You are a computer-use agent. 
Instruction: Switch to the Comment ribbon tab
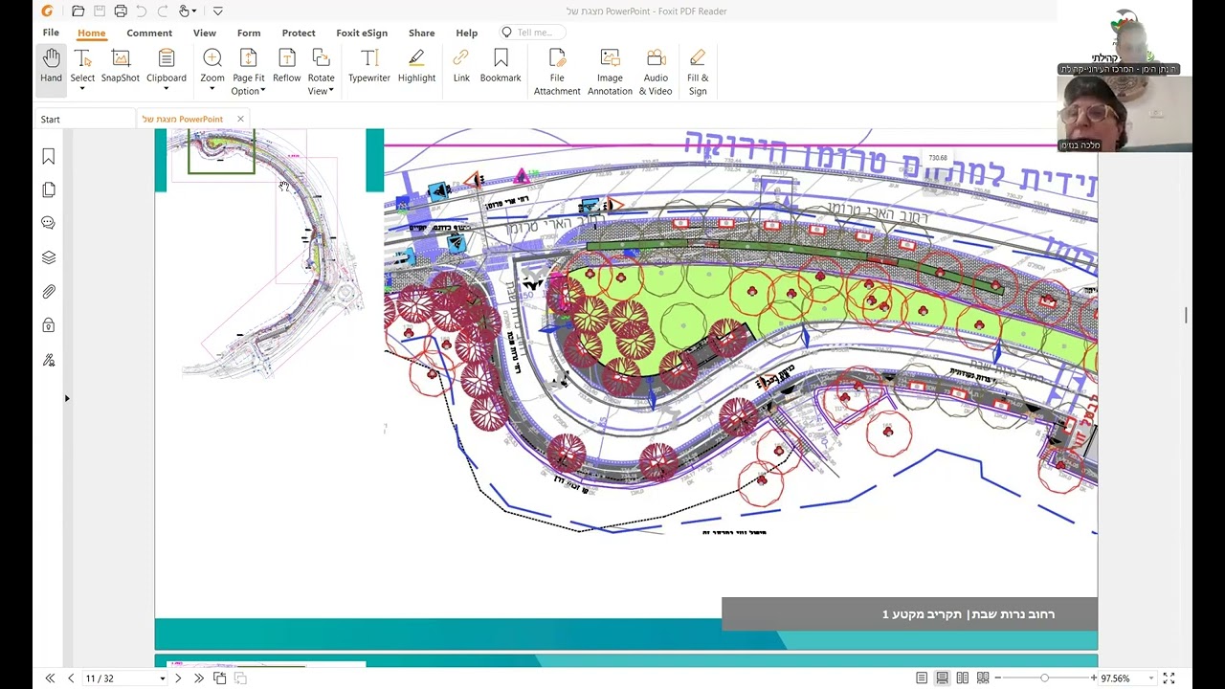pos(149,33)
